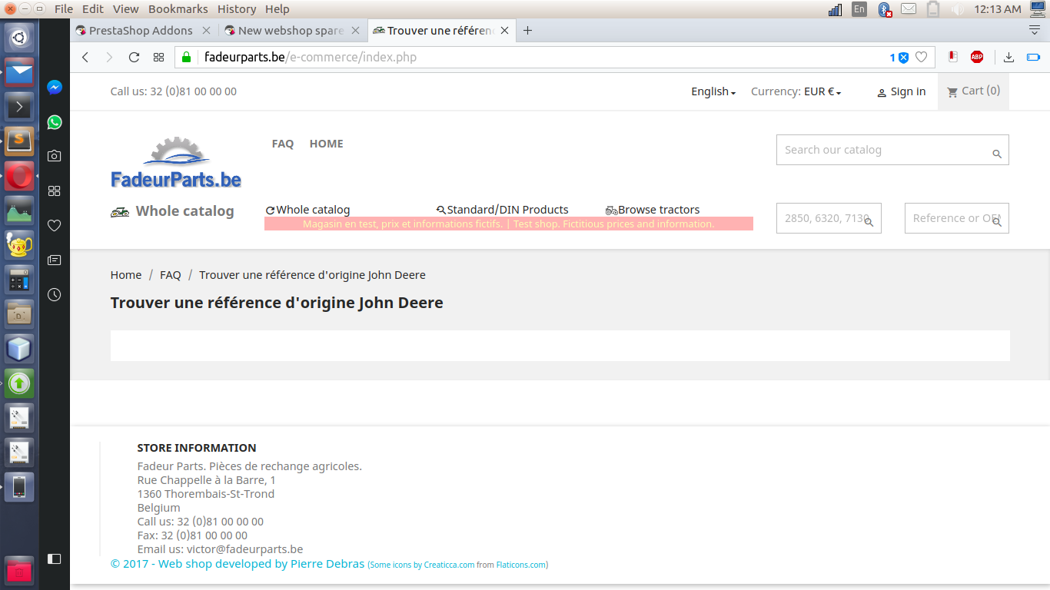The height and width of the screenshot is (590, 1050).
Task: Focus the Reference or OEM field
Action: point(957,218)
